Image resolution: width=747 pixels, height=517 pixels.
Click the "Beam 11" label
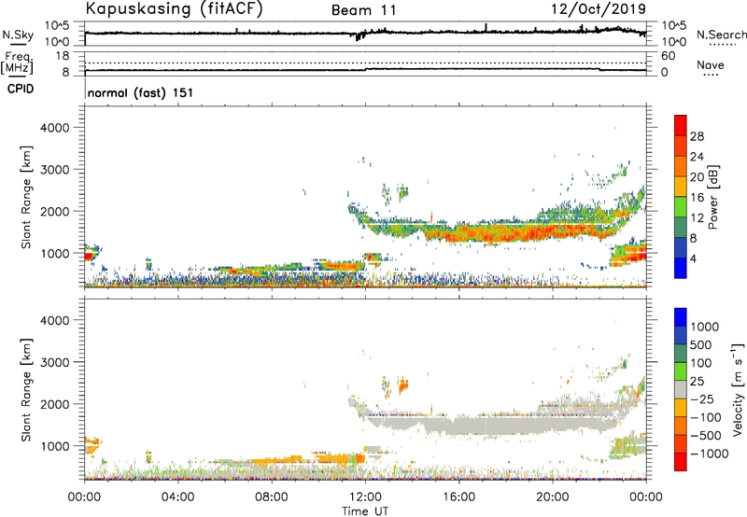point(364,10)
